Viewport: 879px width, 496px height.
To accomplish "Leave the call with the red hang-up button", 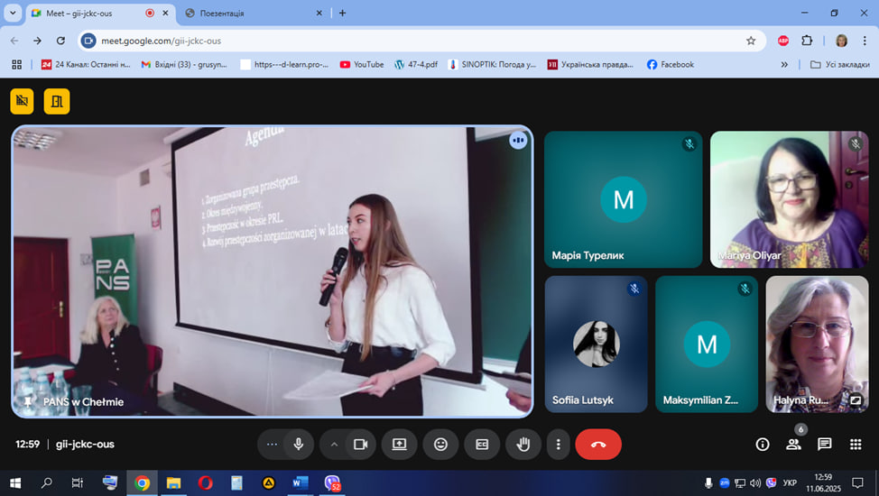I will point(597,445).
